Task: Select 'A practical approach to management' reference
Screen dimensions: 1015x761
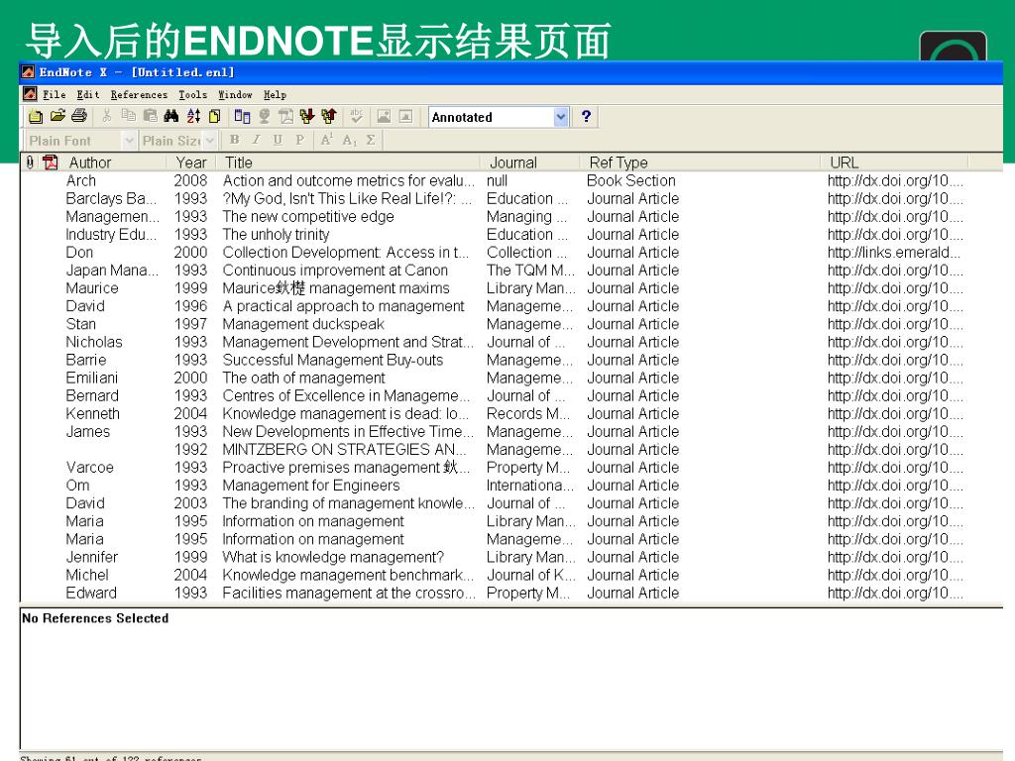Action: tap(511, 306)
